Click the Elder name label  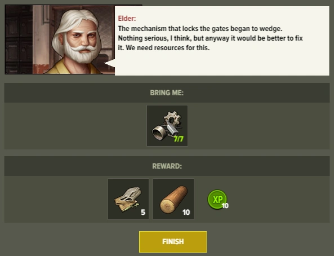point(127,19)
